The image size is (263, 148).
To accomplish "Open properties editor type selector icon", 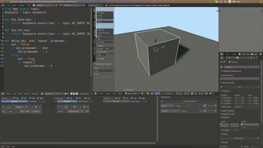I will [222, 58].
